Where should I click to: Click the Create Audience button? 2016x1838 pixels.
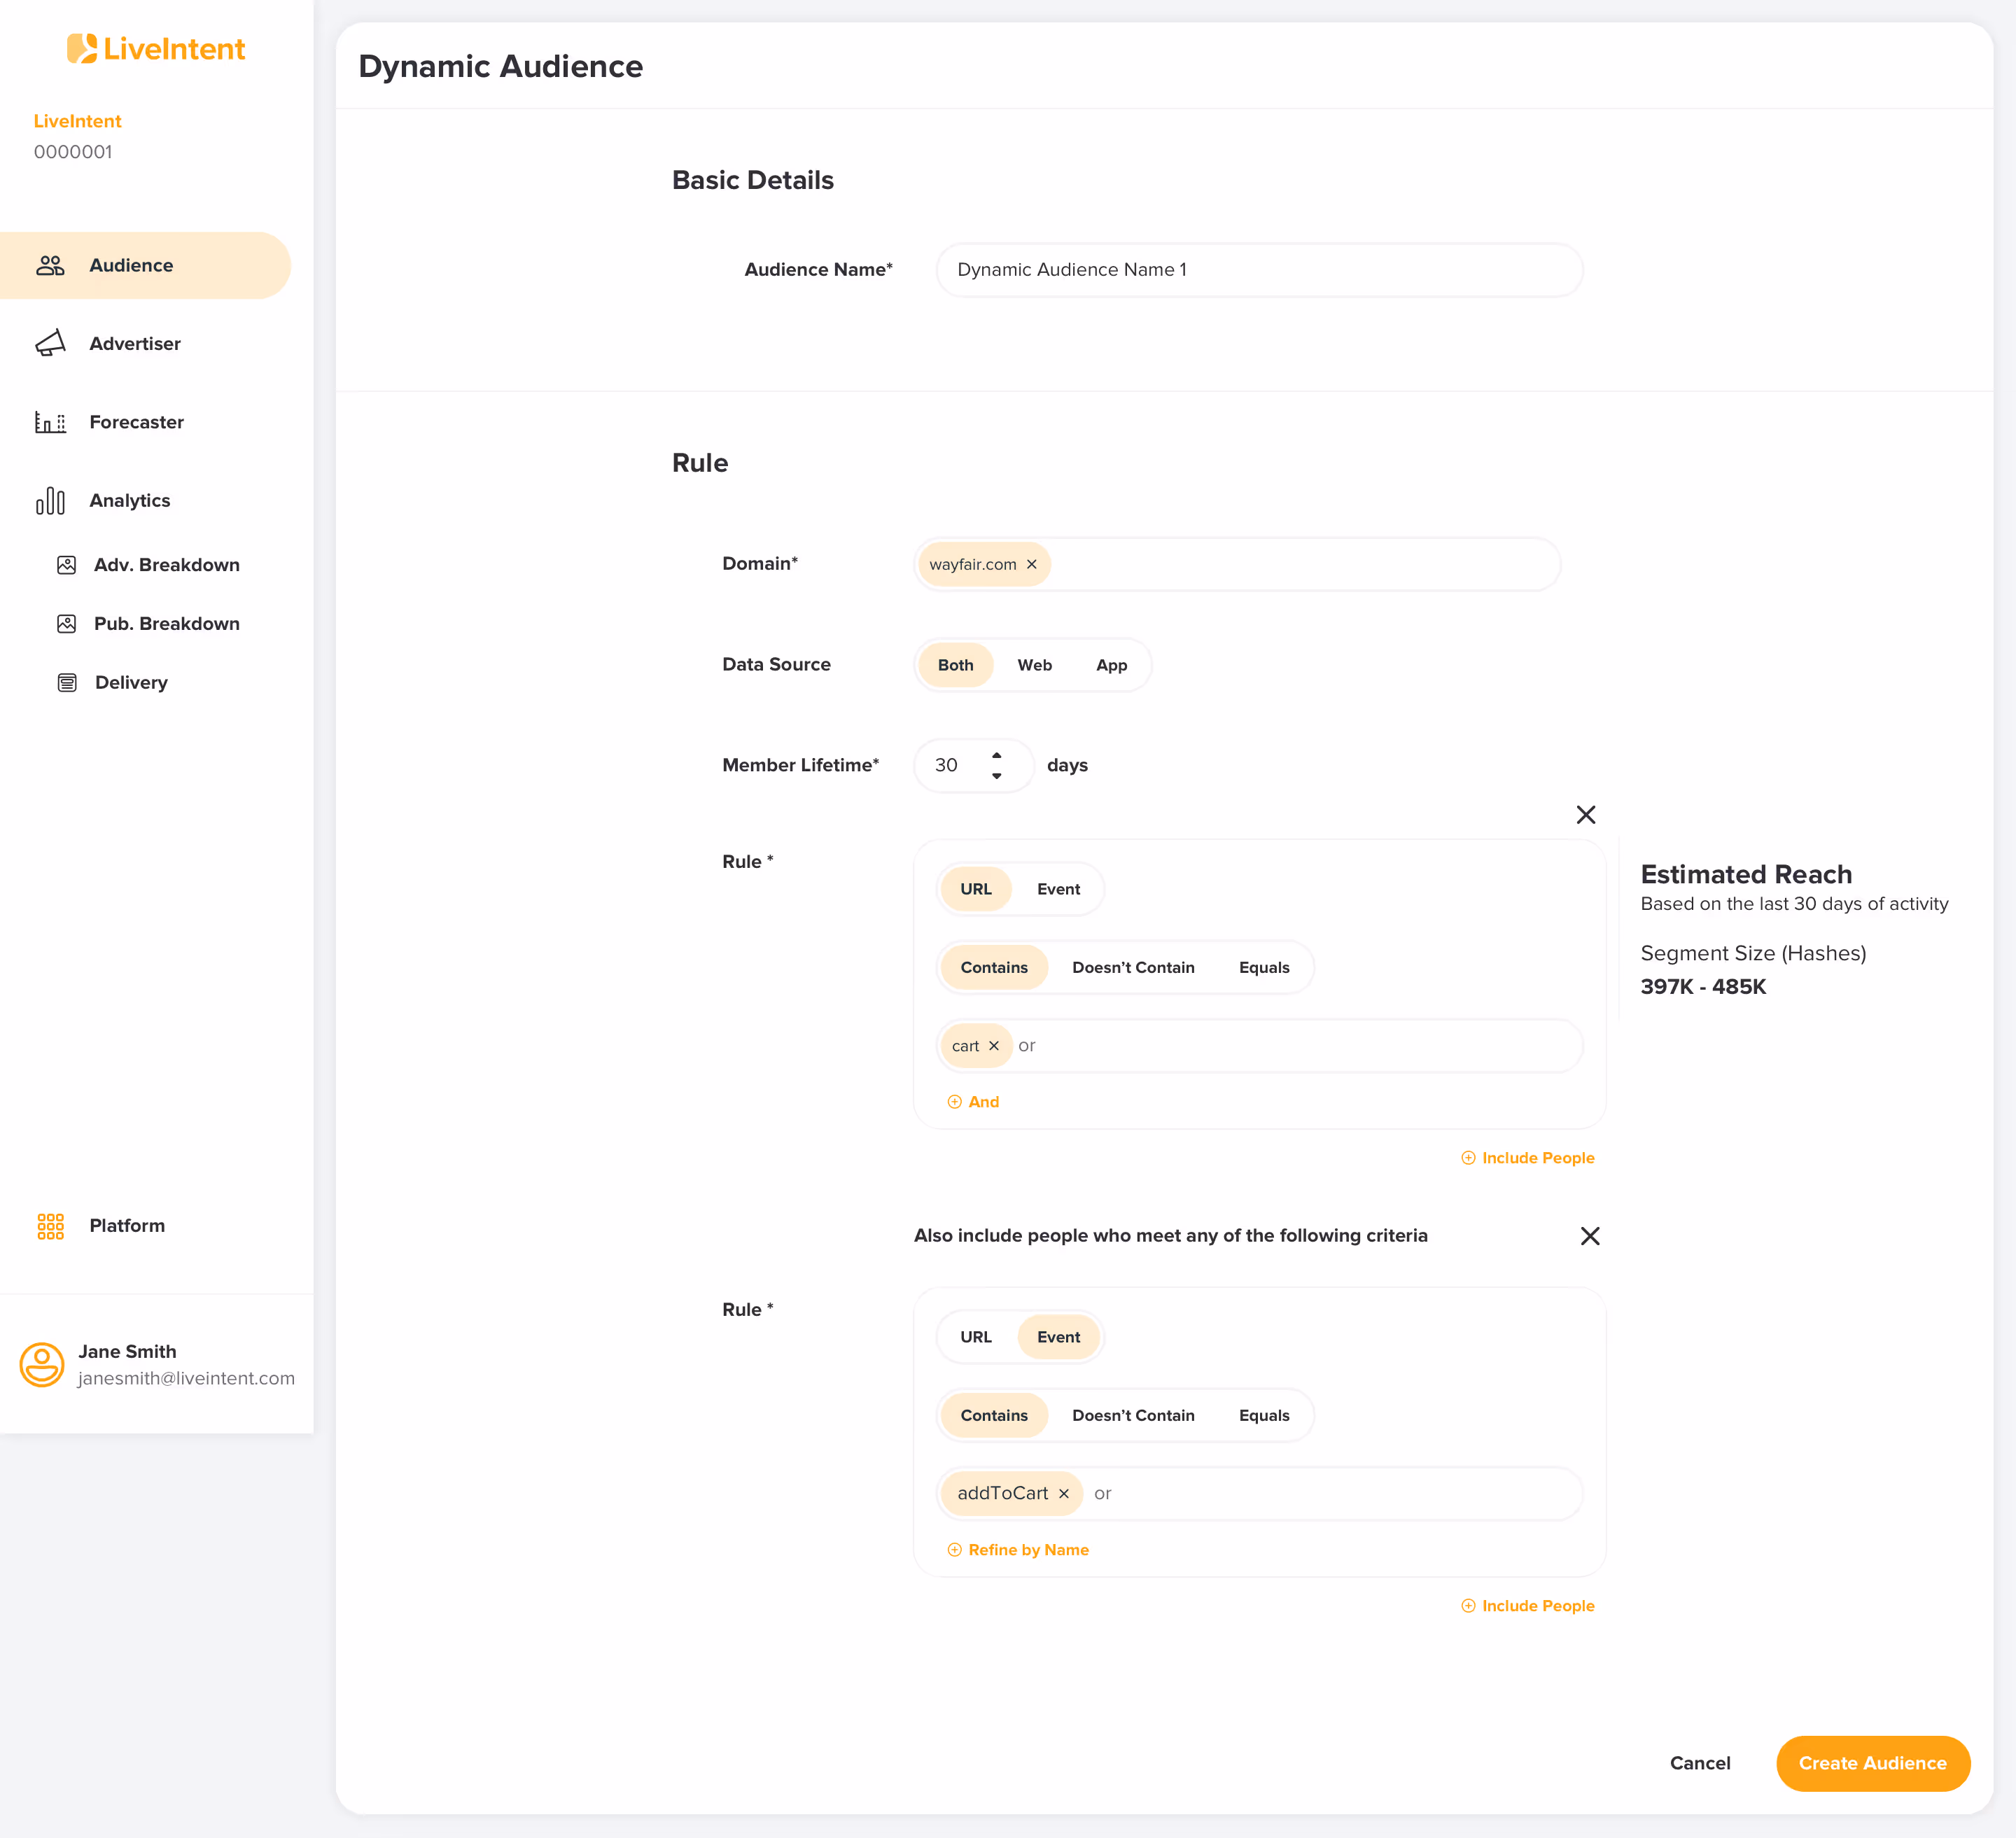[x=1873, y=1763]
